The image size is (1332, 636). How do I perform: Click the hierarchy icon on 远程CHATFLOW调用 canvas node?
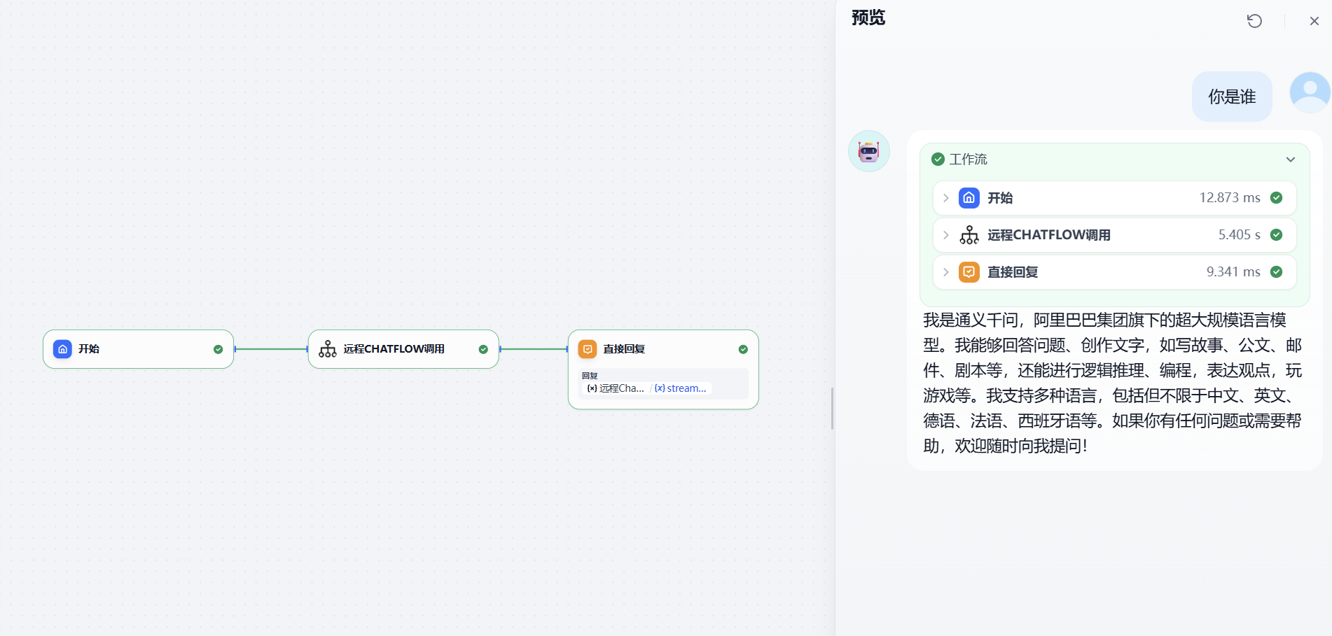pyautogui.click(x=328, y=349)
